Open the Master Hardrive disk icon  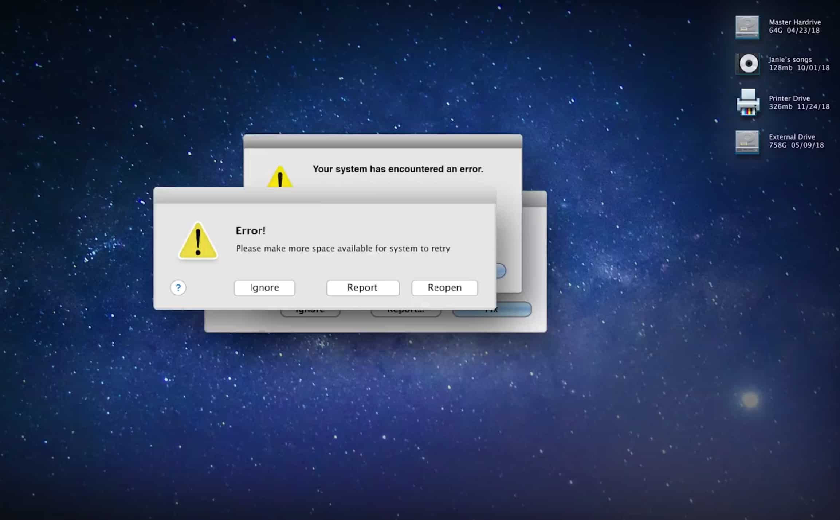(747, 27)
